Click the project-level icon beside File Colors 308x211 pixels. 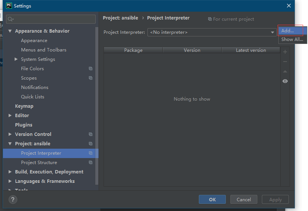pyautogui.click(x=90, y=68)
